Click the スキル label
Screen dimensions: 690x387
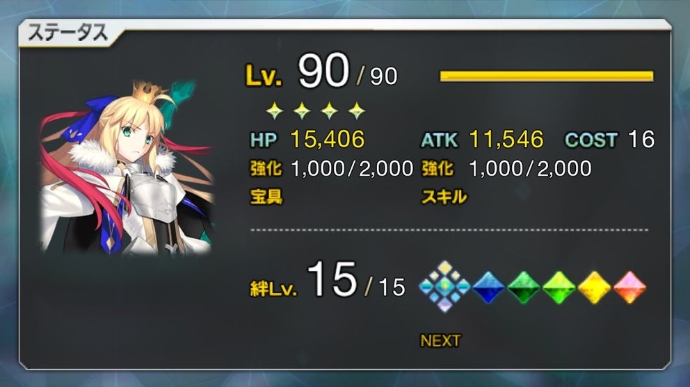[x=444, y=197]
